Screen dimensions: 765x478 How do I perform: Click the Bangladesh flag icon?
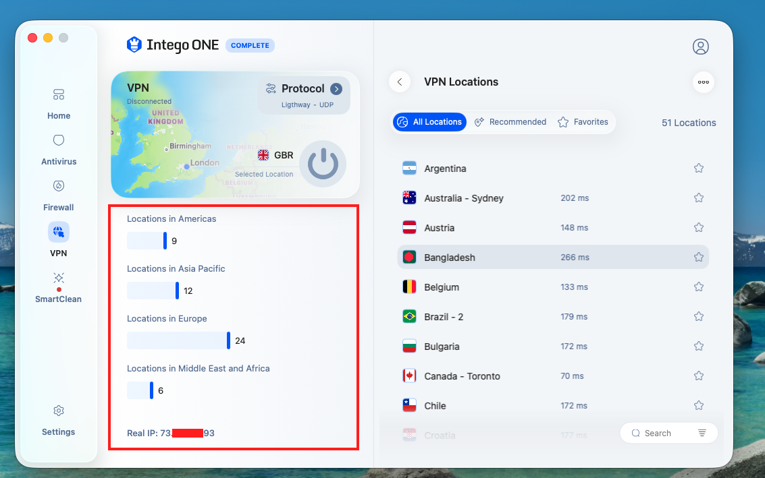(409, 258)
